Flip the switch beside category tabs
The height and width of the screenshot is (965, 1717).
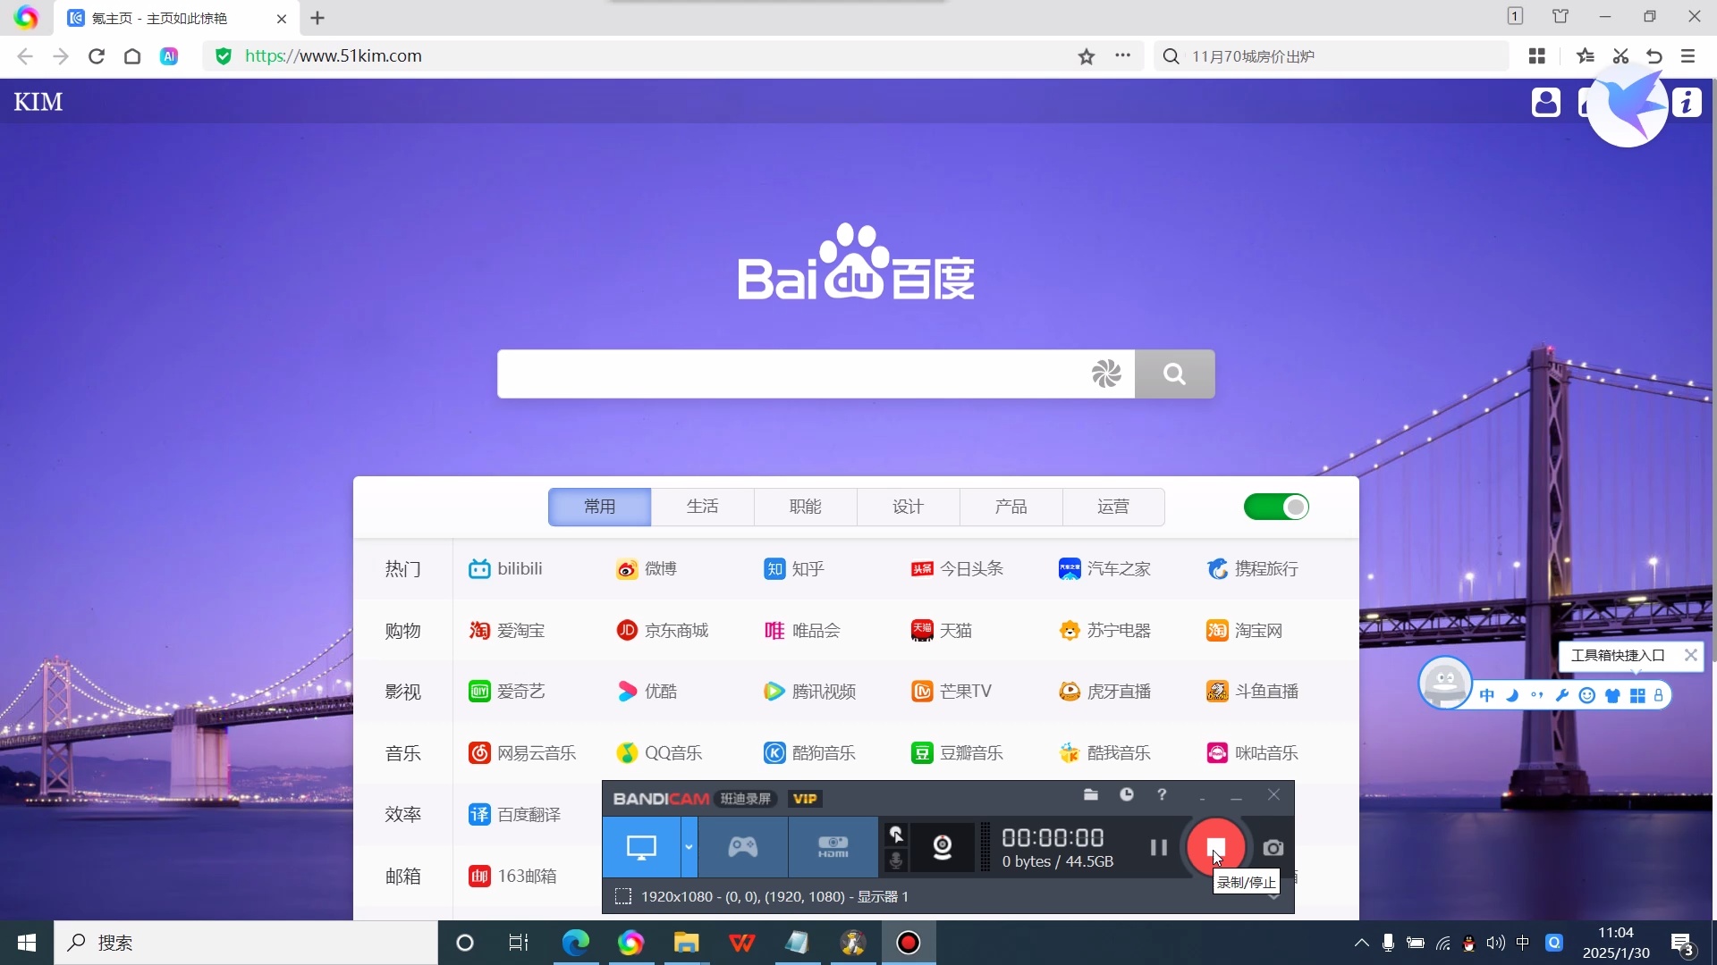tap(1276, 507)
